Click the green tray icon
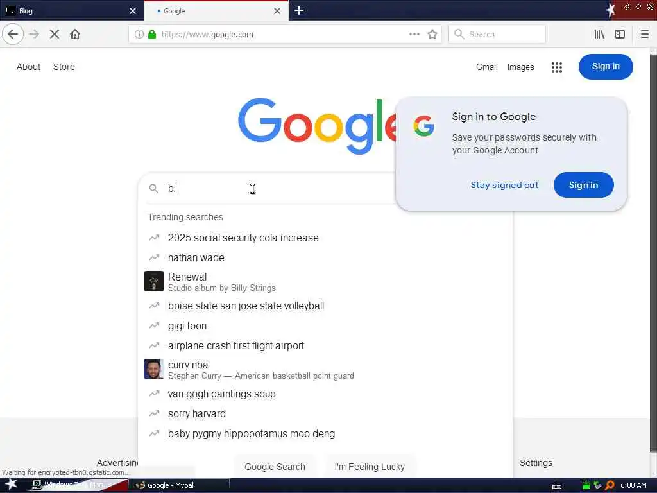Viewport: 657px width, 493px height. click(586, 485)
